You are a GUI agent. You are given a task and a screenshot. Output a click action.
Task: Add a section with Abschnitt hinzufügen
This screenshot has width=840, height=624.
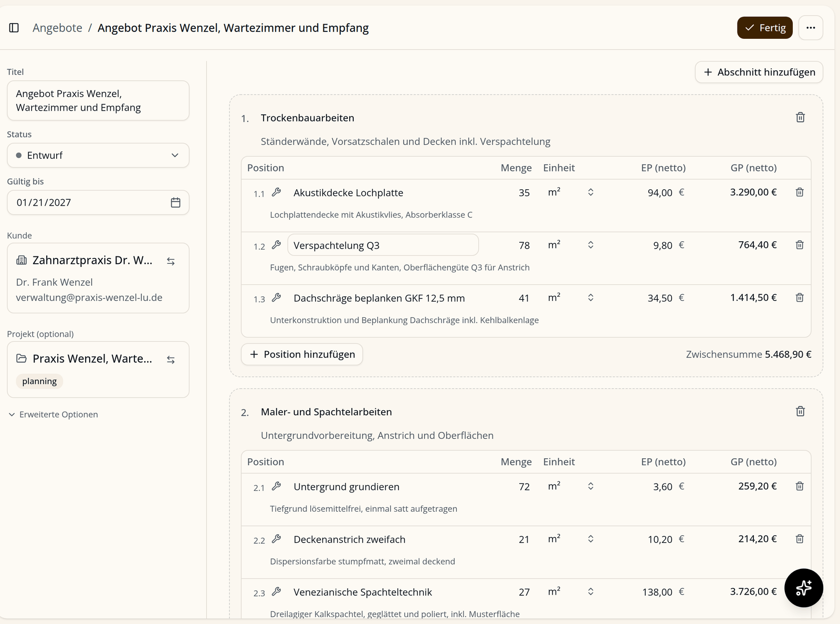[759, 72]
